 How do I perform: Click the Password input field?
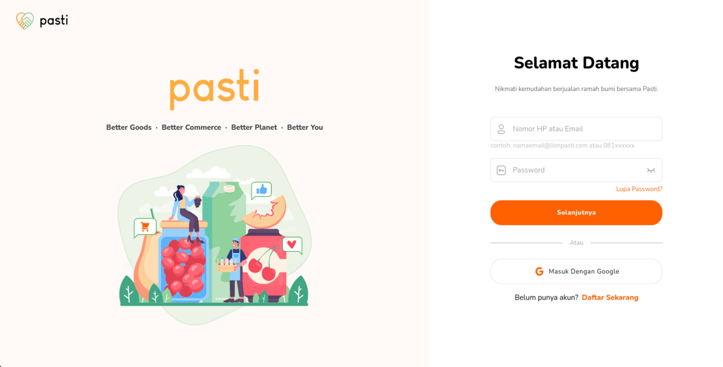pos(565,170)
